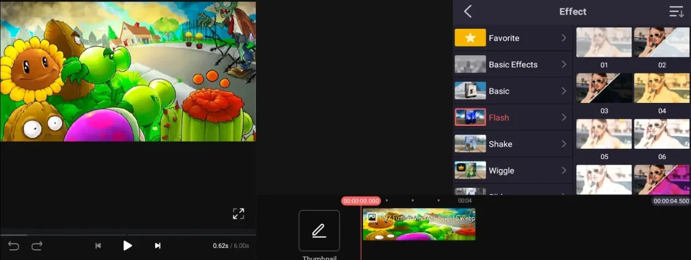Expand Basic with its chevron

pos(563,91)
